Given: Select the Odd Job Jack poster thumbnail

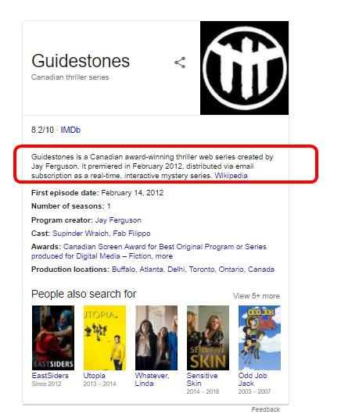Looking at the screenshot, I should (260, 338).
